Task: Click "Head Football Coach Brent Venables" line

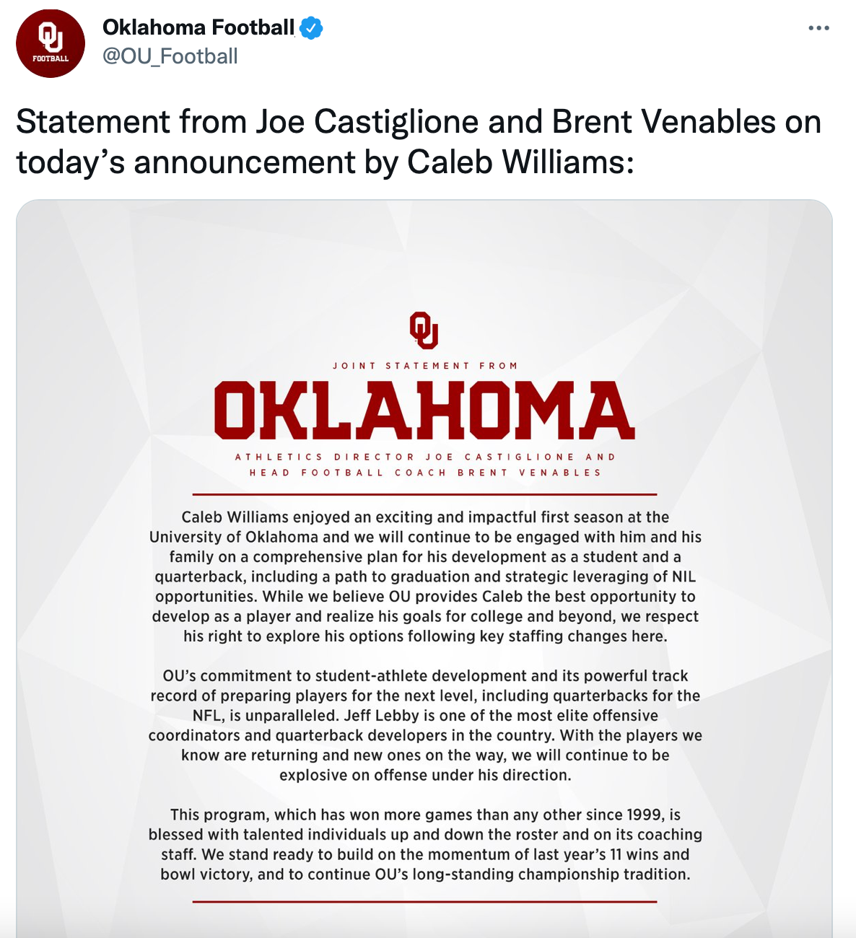Action: 425,473
